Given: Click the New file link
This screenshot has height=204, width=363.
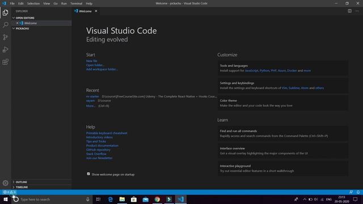Looking at the screenshot, I should (92, 61).
